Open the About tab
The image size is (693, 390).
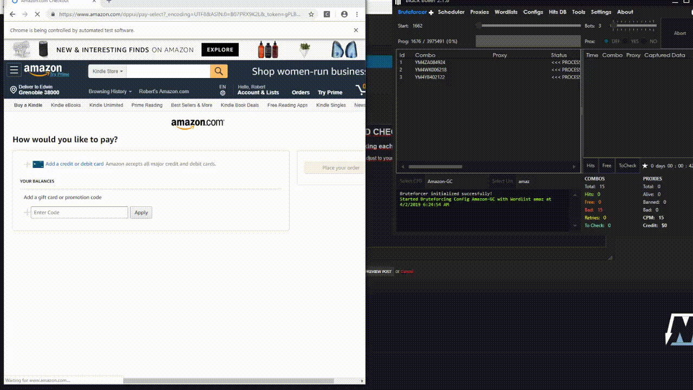point(625,12)
